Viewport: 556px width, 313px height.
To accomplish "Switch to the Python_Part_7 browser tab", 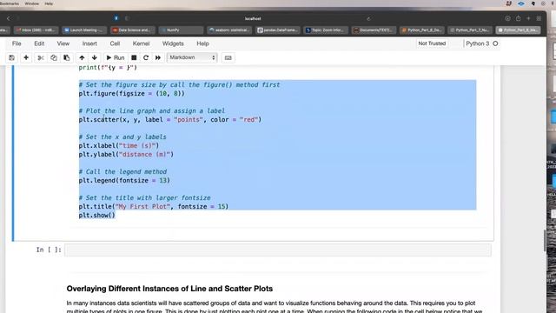I will [470, 30].
